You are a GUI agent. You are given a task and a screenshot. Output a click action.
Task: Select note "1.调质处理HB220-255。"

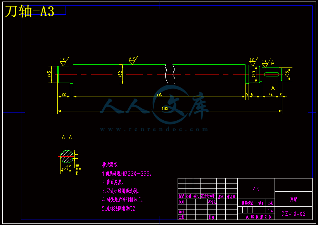click(x=127, y=174)
